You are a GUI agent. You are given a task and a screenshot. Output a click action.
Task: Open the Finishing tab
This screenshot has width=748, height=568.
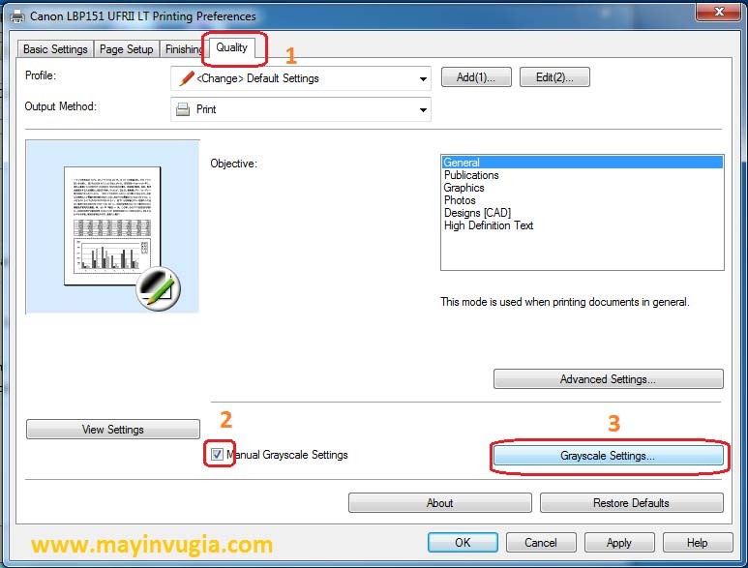point(184,49)
